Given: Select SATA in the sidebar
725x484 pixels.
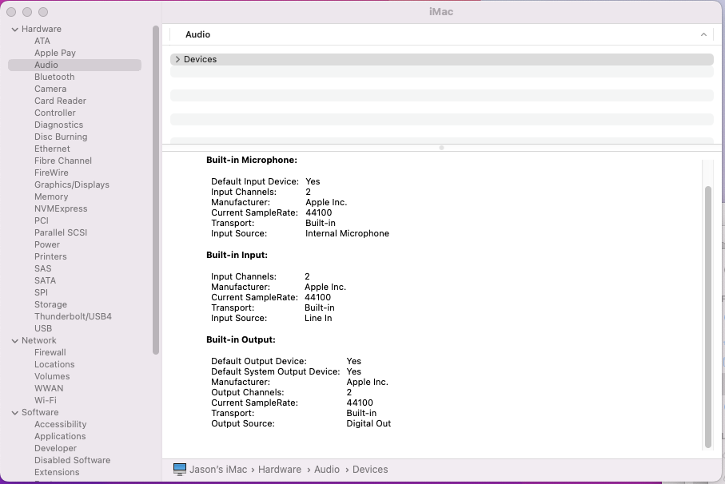Looking at the screenshot, I should pyautogui.click(x=45, y=281).
